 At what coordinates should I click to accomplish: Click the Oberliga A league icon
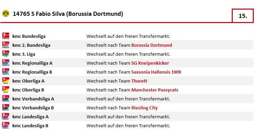(6, 80)
